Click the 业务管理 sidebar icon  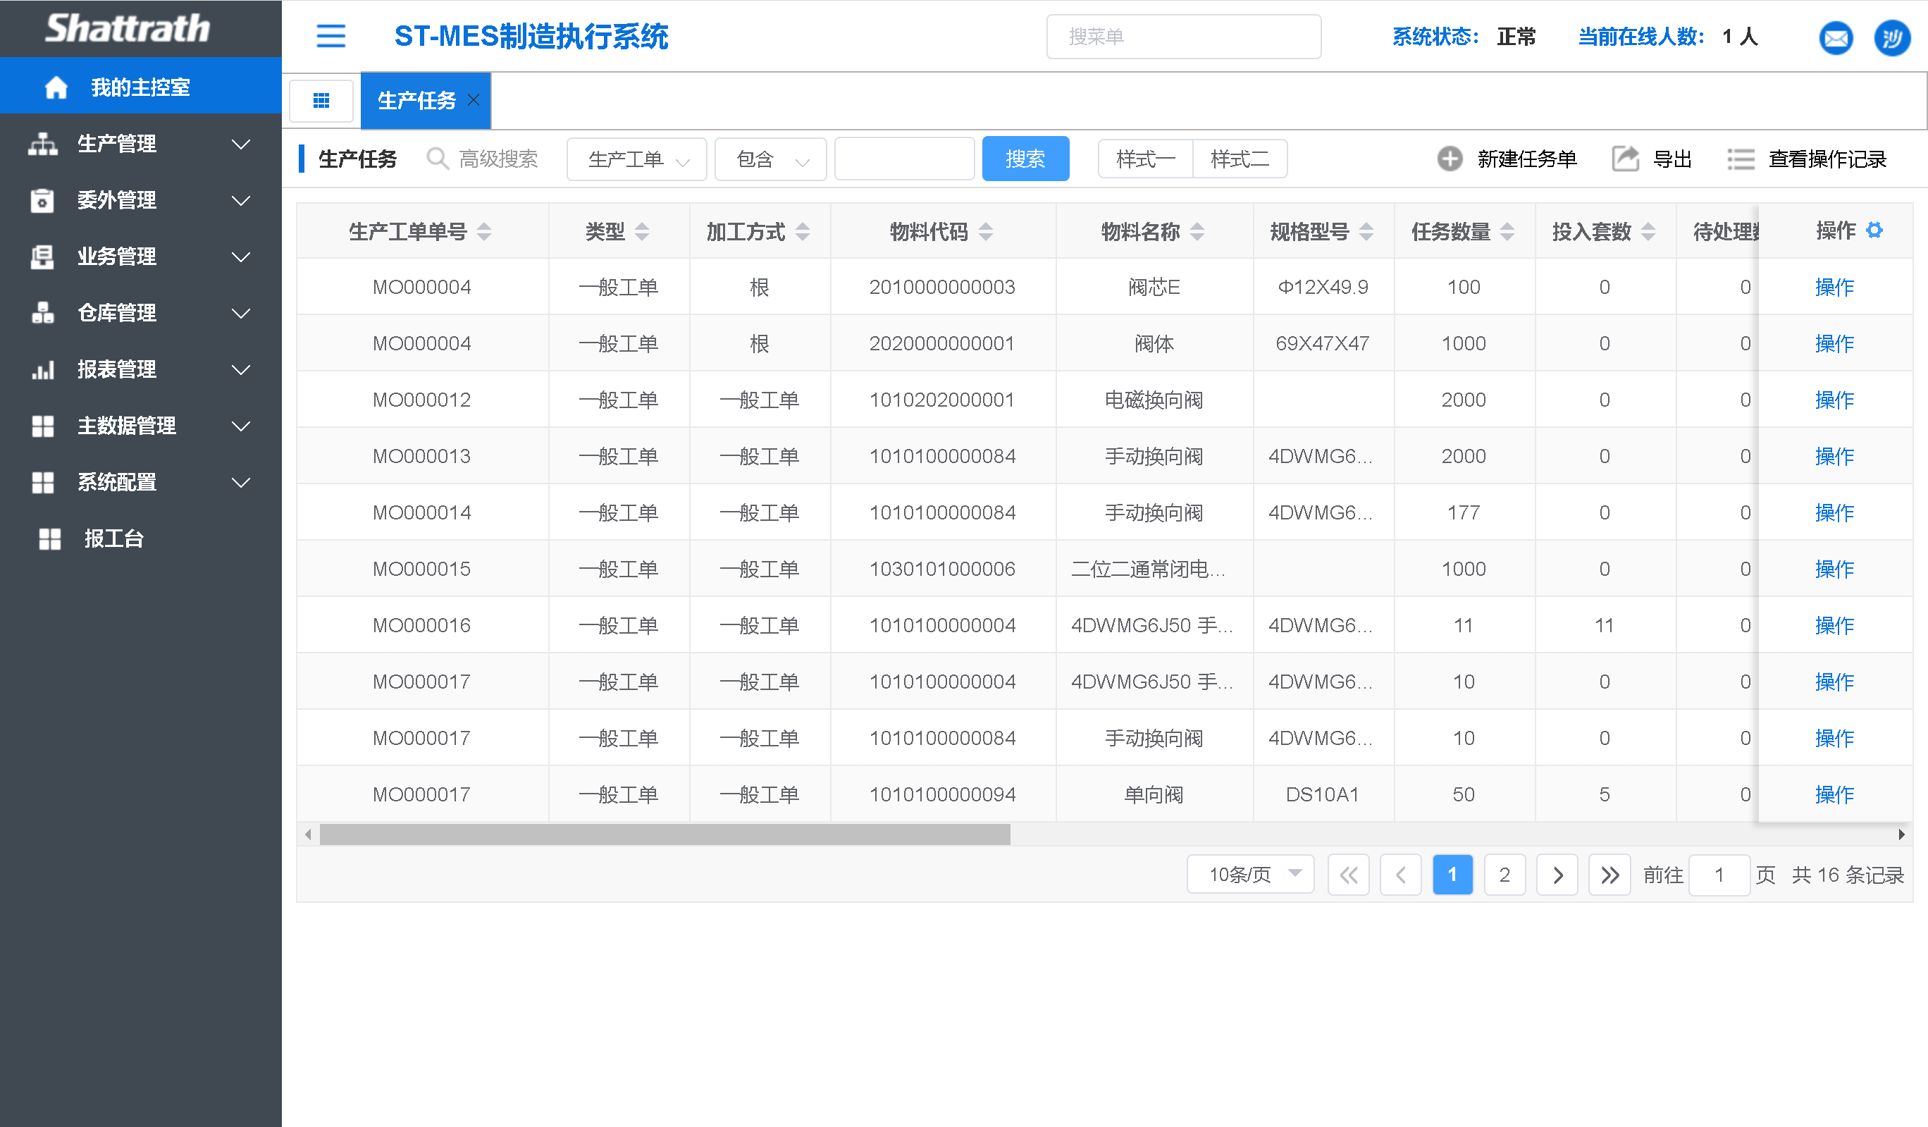click(42, 257)
